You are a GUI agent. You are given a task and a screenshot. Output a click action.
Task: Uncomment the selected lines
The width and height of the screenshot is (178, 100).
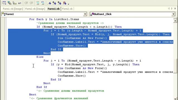(43, 3)
